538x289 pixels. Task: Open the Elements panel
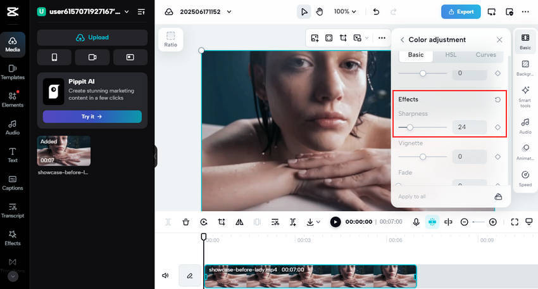pos(13,100)
